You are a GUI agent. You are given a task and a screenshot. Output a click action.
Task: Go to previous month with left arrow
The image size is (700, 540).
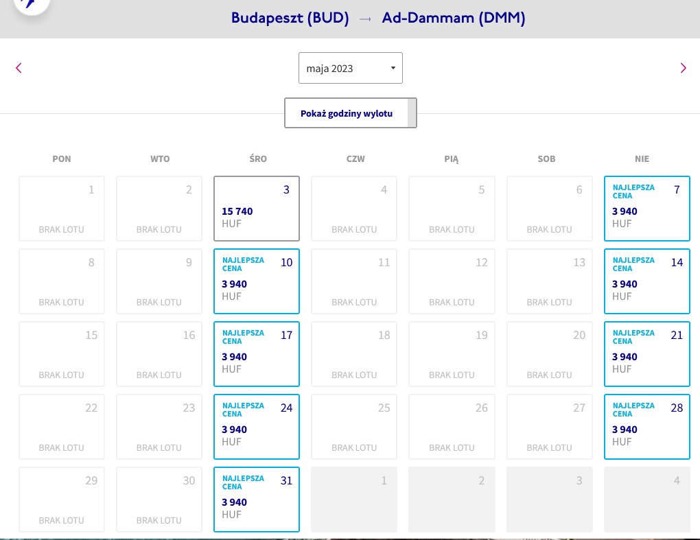point(19,68)
